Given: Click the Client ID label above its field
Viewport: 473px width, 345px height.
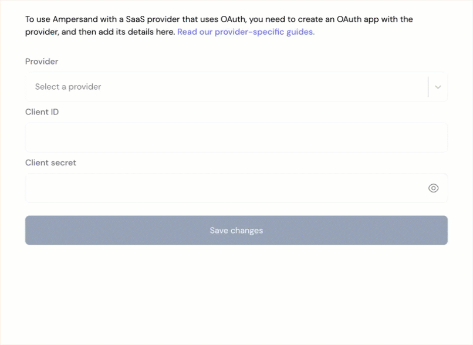Looking at the screenshot, I should (x=42, y=111).
